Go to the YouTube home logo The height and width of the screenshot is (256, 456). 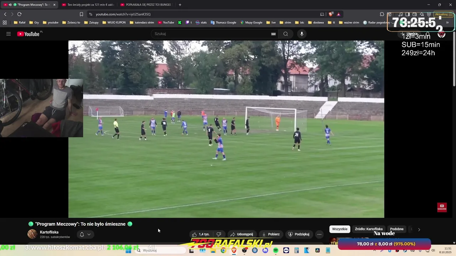point(28,34)
